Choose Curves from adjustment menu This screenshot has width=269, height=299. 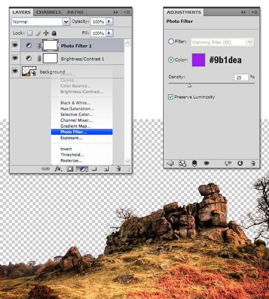pos(69,80)
